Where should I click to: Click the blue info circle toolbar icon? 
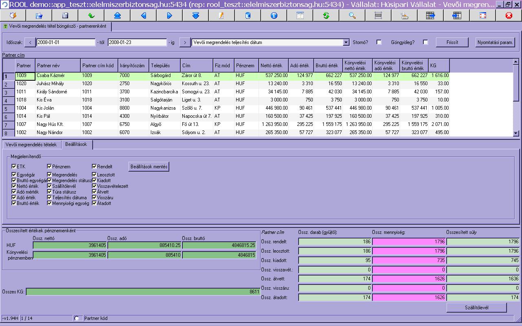[x=274, y=15]
